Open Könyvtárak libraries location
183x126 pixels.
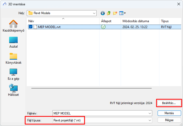(x=13, y=58)
